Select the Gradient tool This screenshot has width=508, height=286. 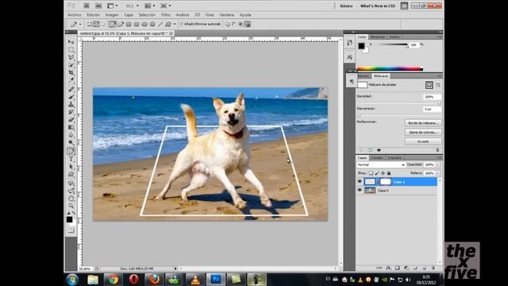point(71,127)
